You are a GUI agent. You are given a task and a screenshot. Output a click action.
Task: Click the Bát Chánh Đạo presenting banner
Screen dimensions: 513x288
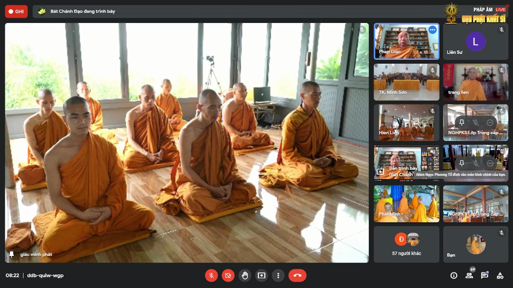(83, 12)
